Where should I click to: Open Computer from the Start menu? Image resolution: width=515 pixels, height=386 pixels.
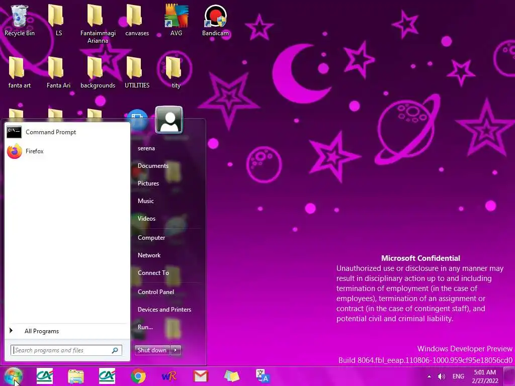coord(151,238)
